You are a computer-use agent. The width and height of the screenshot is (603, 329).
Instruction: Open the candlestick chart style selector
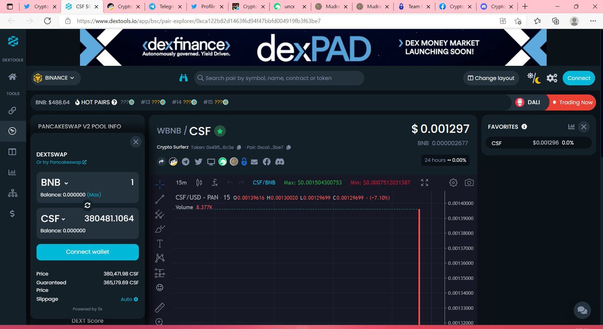point(199,182)
